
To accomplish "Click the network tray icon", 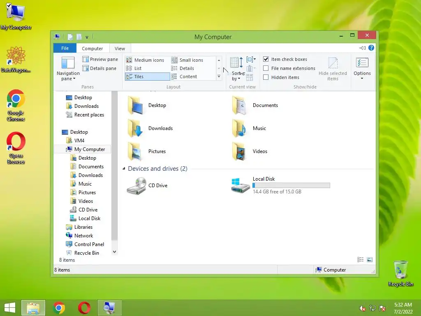I will click(x=372, y=308).
